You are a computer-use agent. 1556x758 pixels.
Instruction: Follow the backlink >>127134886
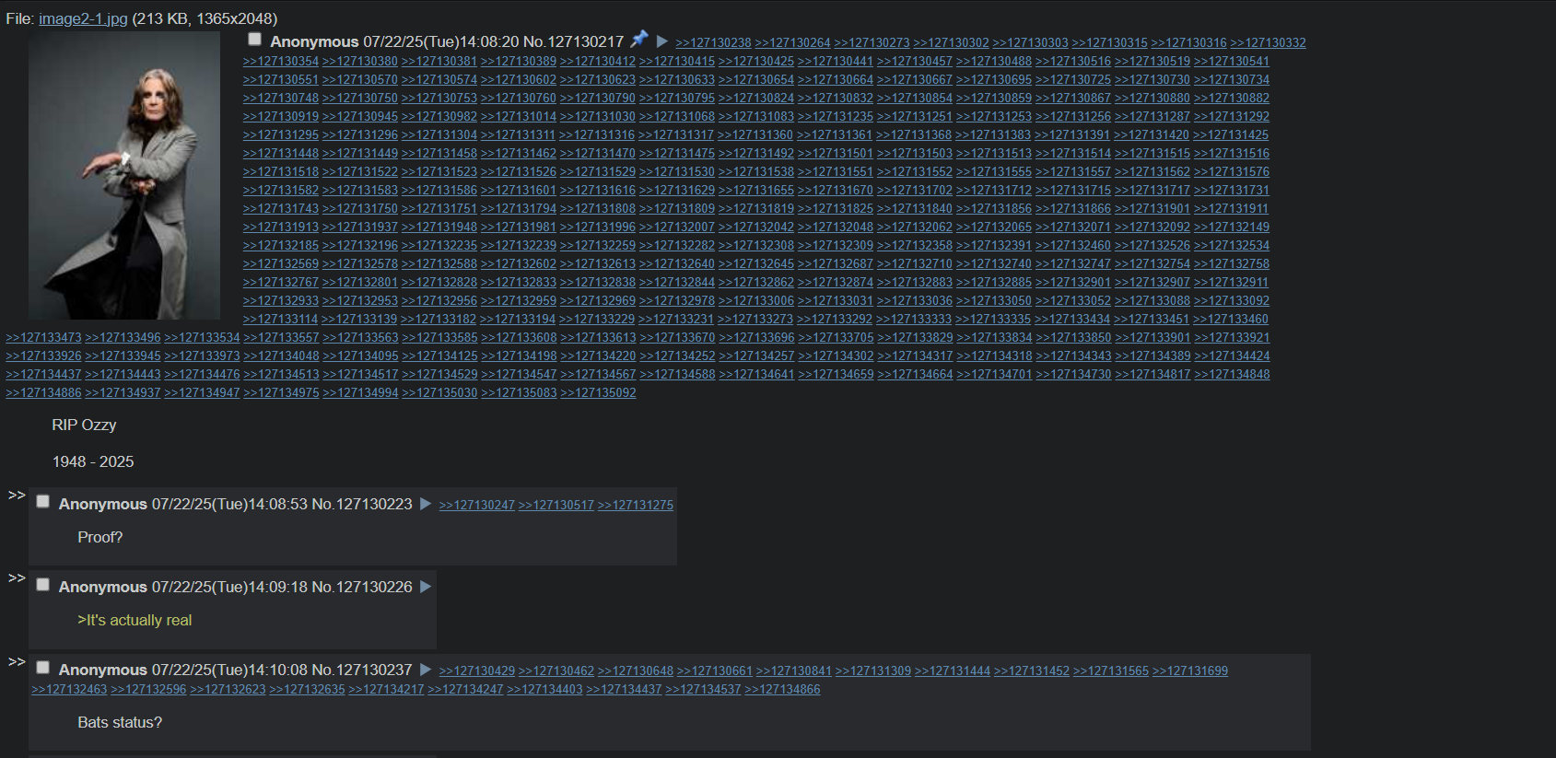[x=43, y=393]
